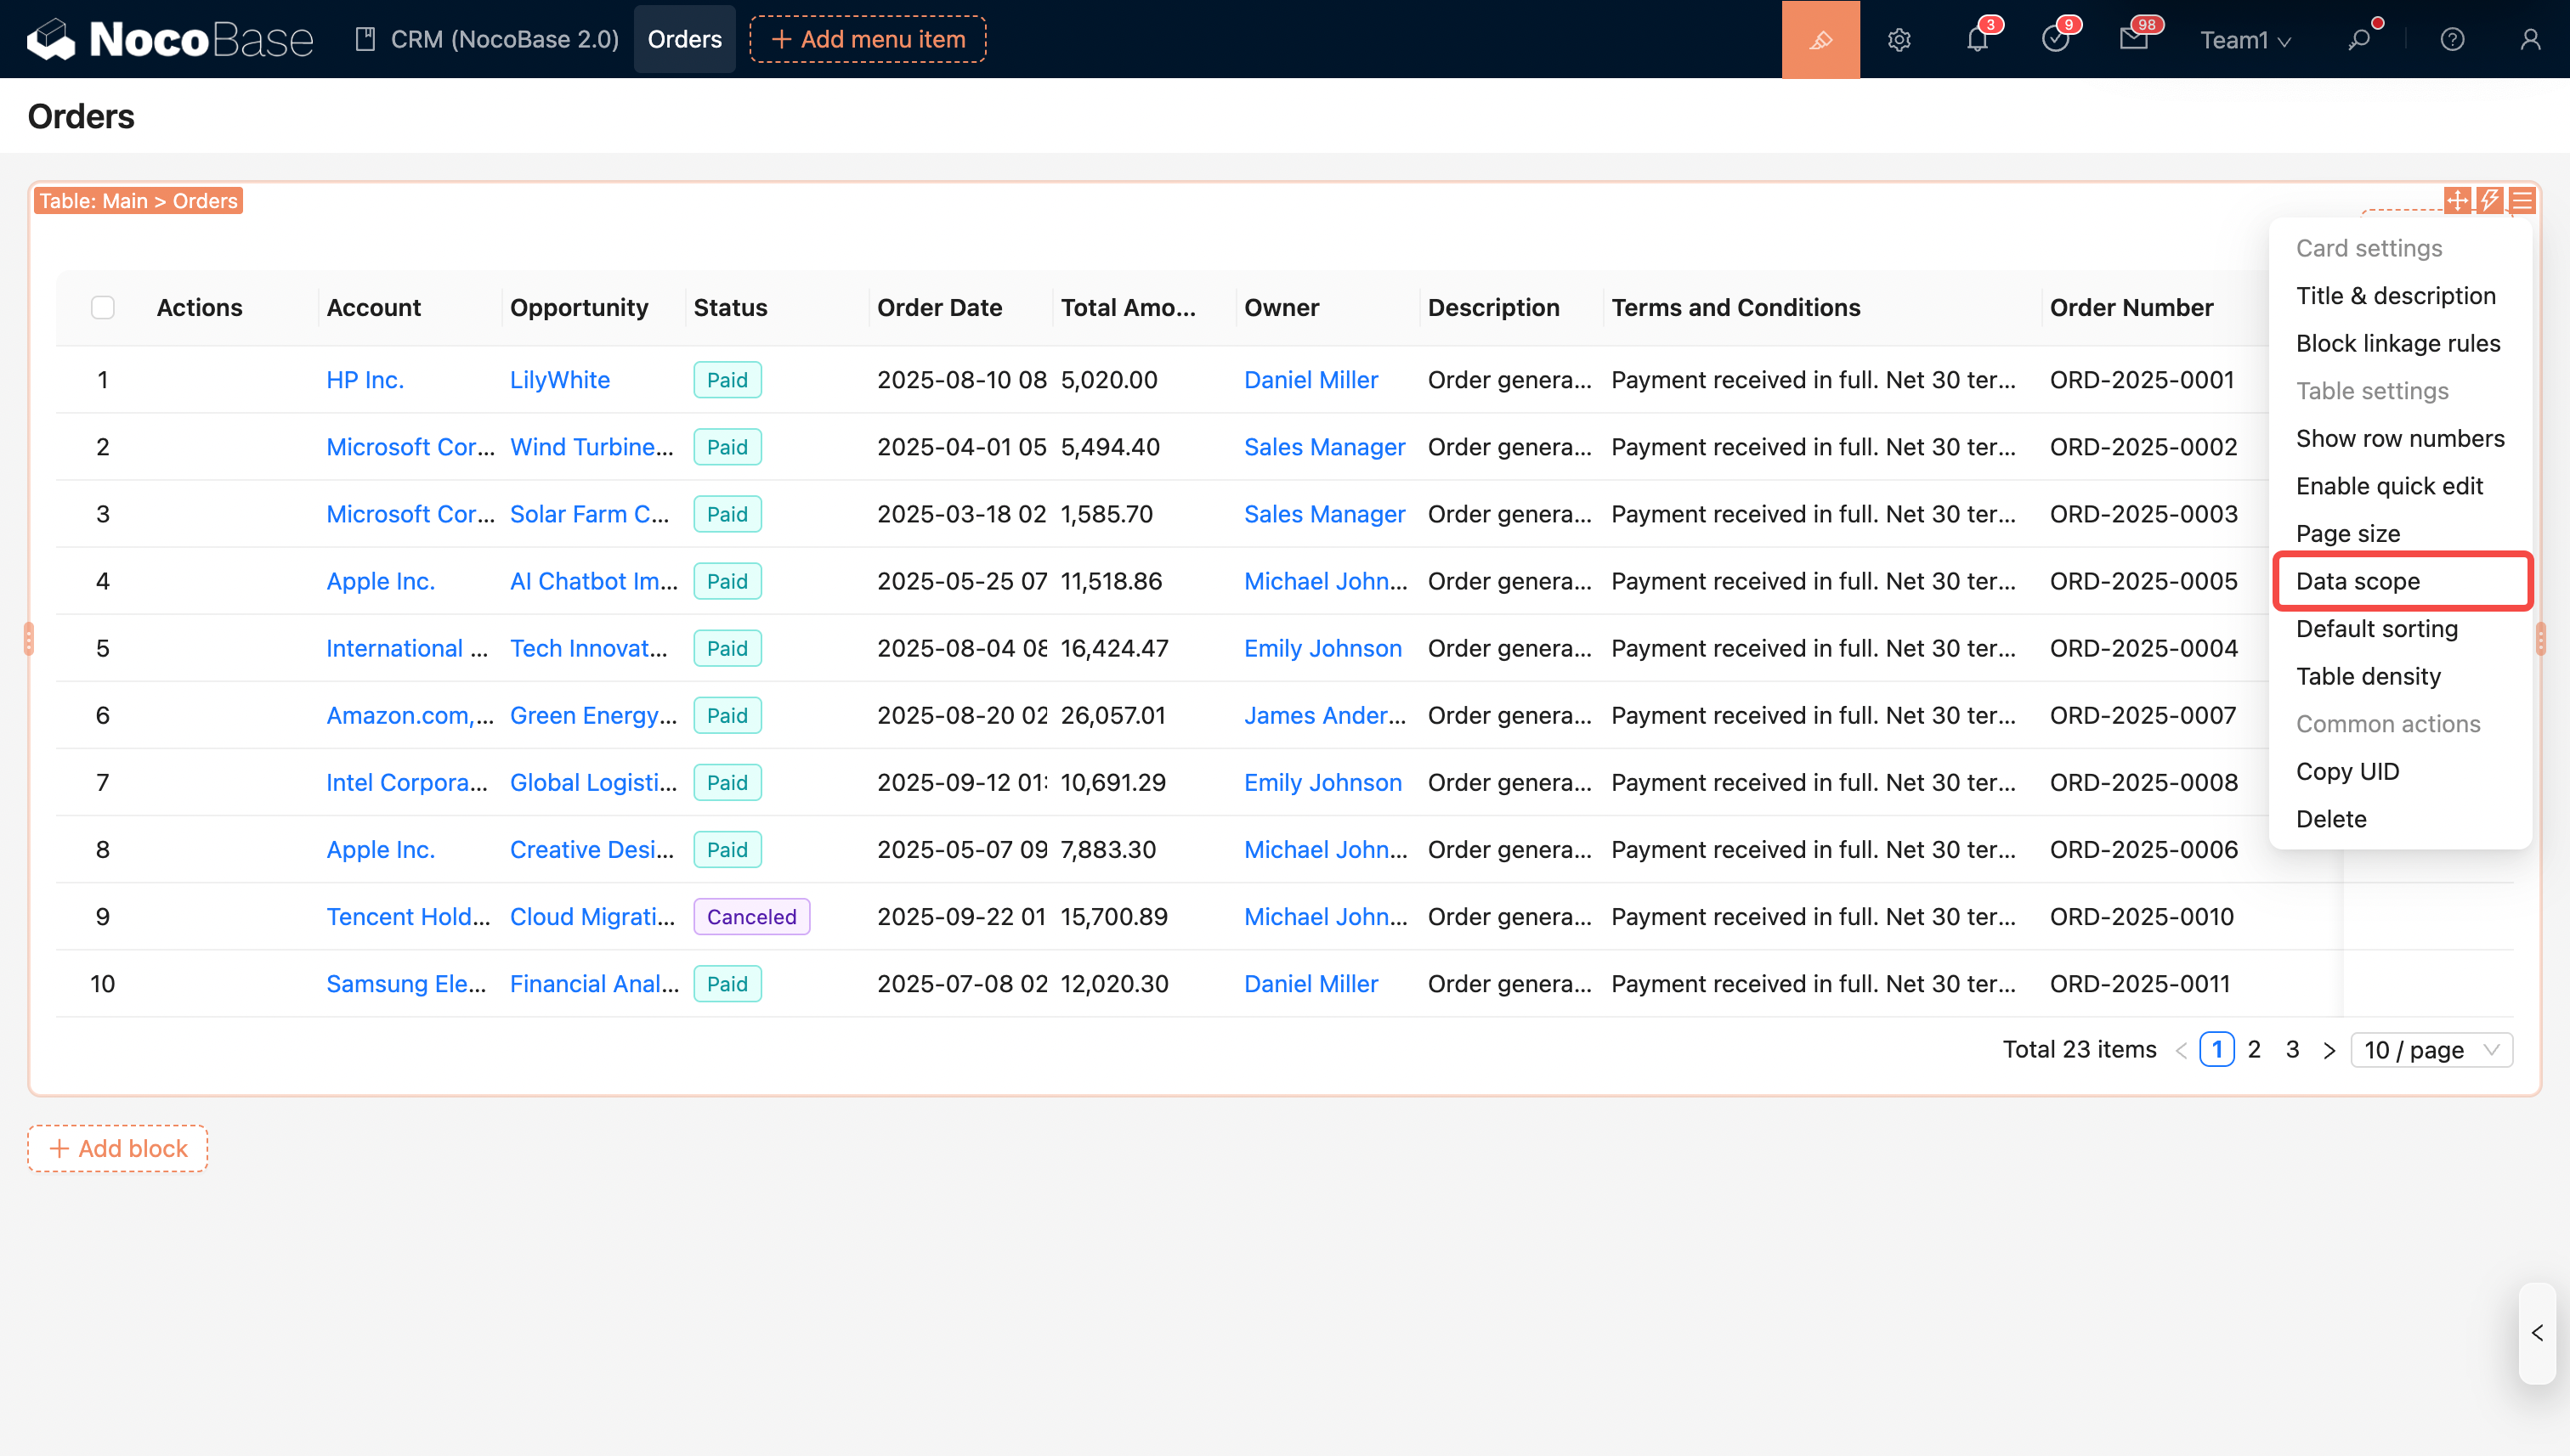Click the user profile icon

pyautogui.click(x=2530, y=39)
